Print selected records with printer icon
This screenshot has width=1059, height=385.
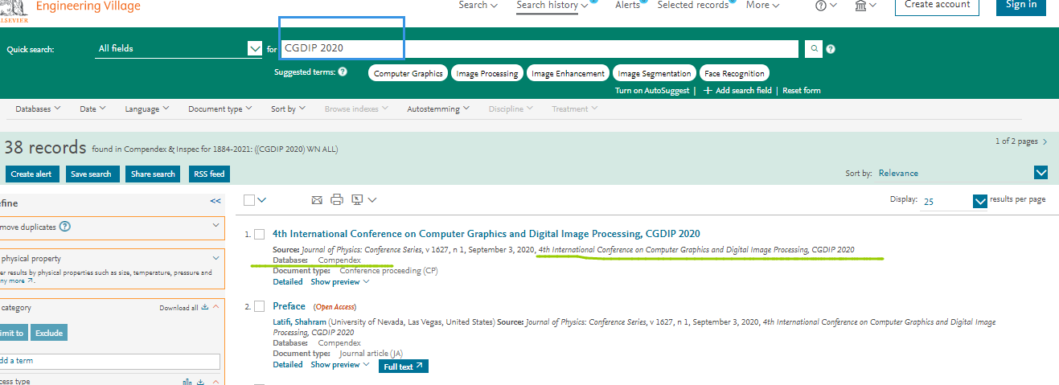(337, 200)
